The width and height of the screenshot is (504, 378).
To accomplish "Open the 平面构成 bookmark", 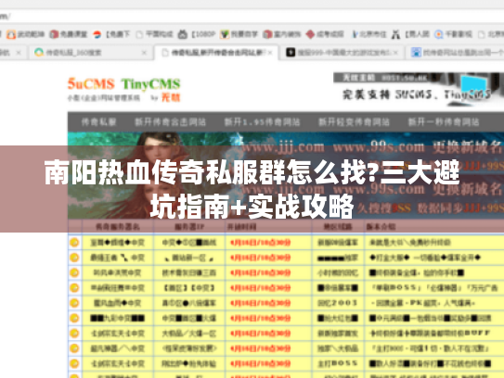I will [x=155, y=34].
